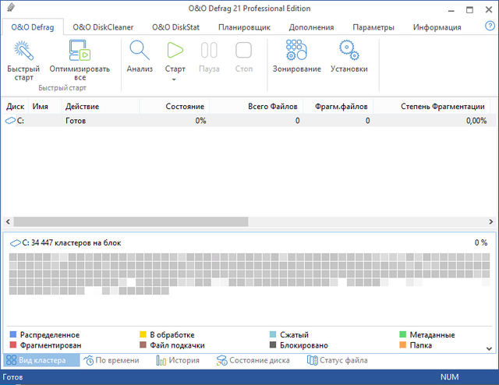Open Зонирование gears icon

pos(296,51)
